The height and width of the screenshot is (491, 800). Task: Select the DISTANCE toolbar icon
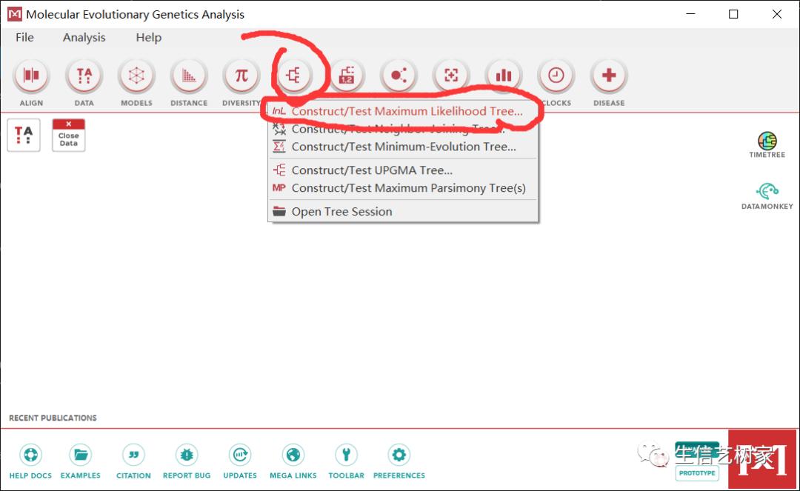coord(189,76)
